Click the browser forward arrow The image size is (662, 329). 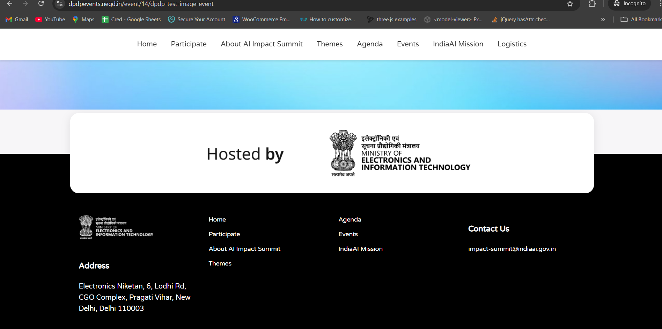coord(25,3)
